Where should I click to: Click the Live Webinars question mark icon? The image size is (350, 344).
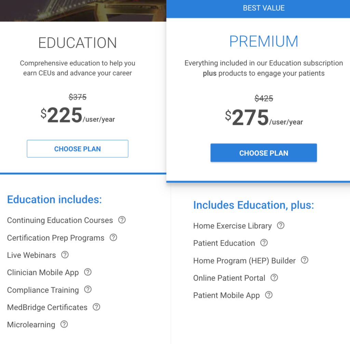[65, 255]
